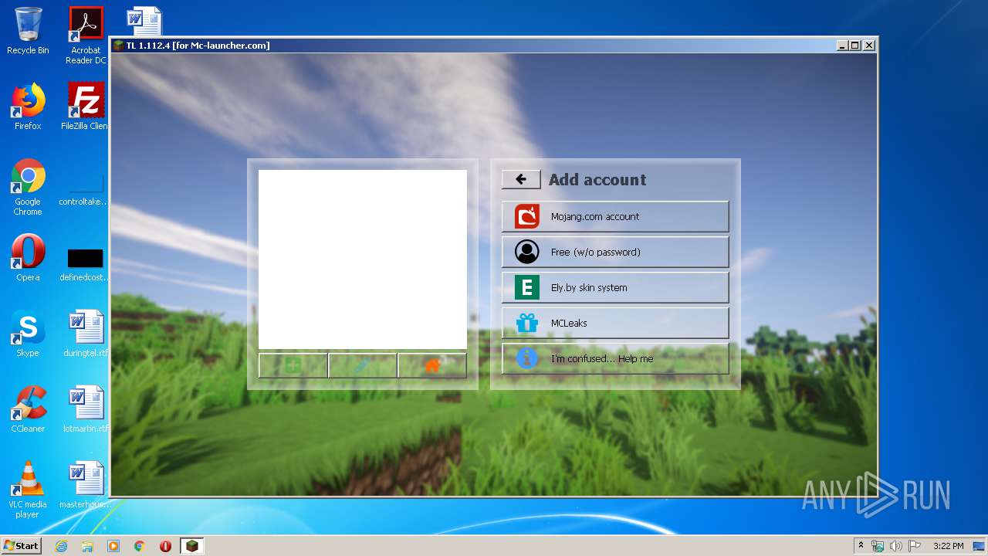Click the orange home button
Image resolution: width=988 pixels, height=556 pixels.
[x=432, y=365]
